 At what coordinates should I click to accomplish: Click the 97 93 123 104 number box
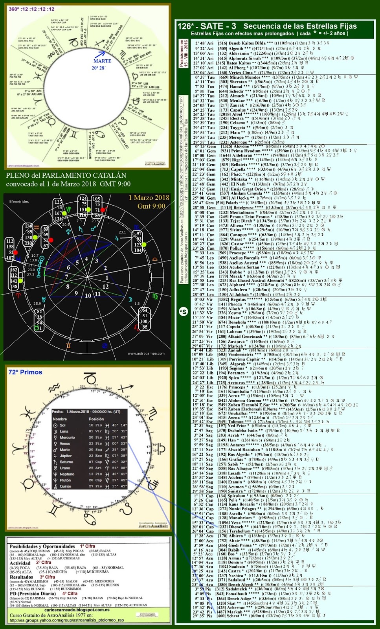(138, 242)
